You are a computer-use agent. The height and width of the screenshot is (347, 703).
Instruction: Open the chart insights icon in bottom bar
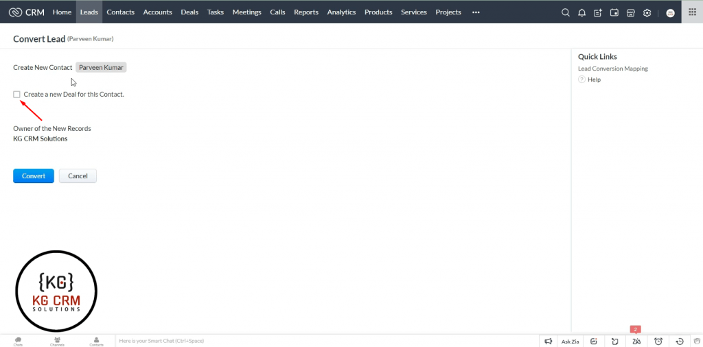pos(594,342)
